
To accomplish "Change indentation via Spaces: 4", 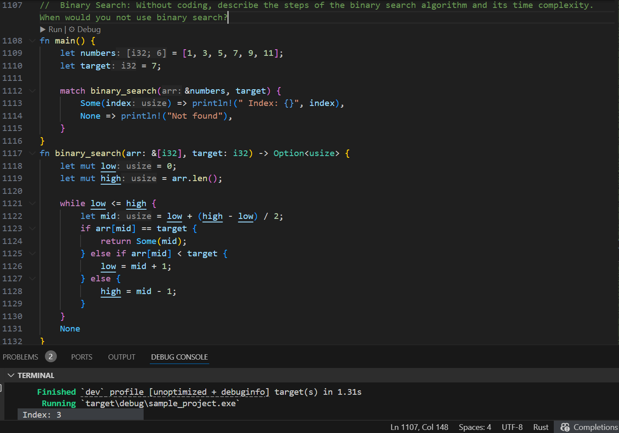I will 474,427.
